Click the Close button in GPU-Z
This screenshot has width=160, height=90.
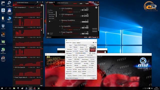pos(93,78)
